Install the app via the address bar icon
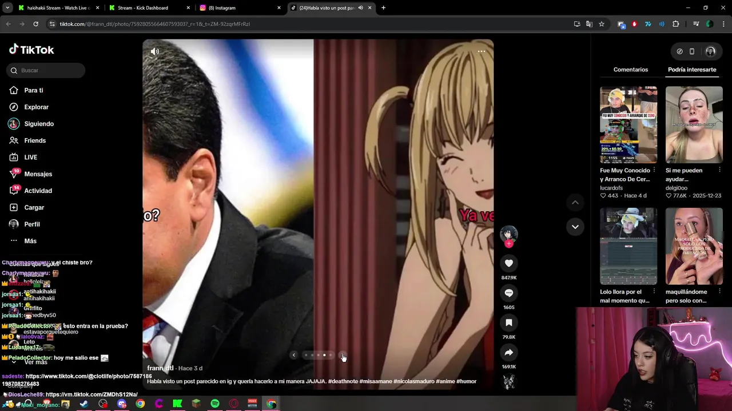 (x=577, y=24)
